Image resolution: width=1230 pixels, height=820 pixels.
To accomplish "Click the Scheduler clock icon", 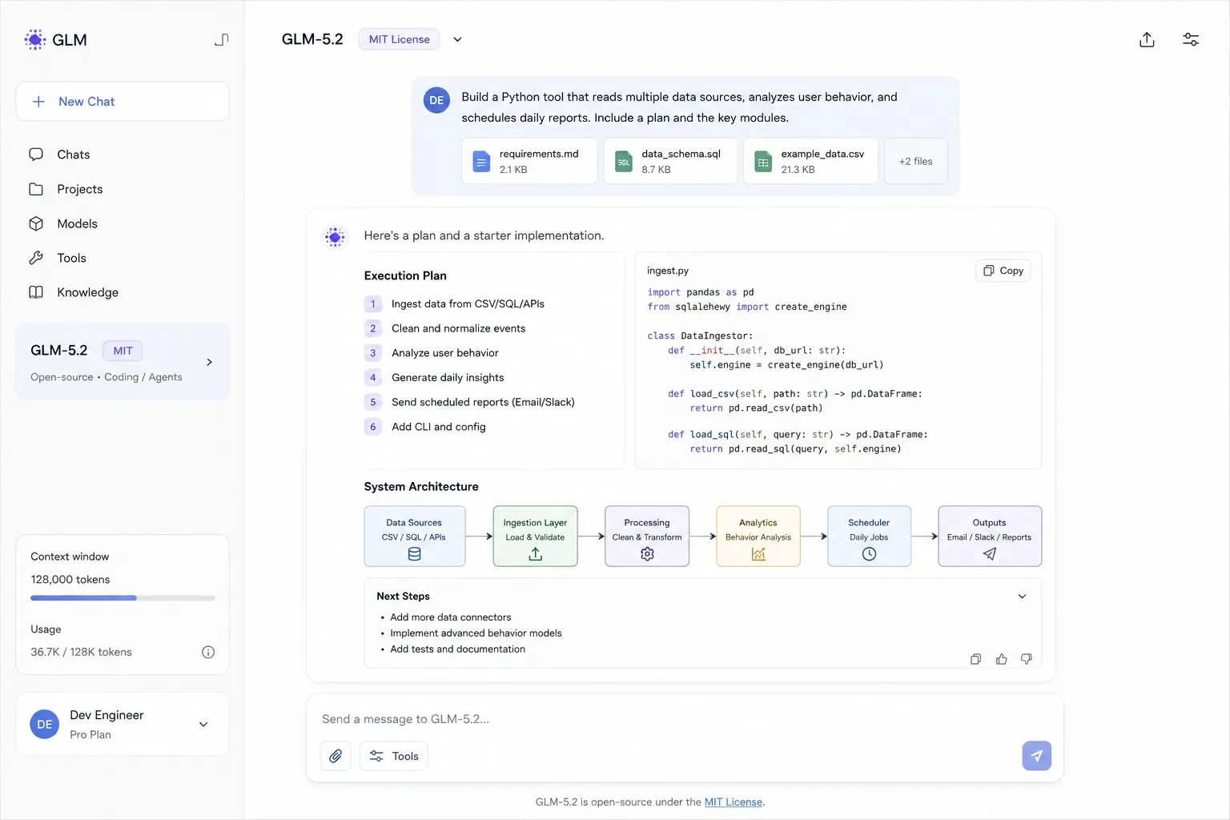I will coord(869,554).
